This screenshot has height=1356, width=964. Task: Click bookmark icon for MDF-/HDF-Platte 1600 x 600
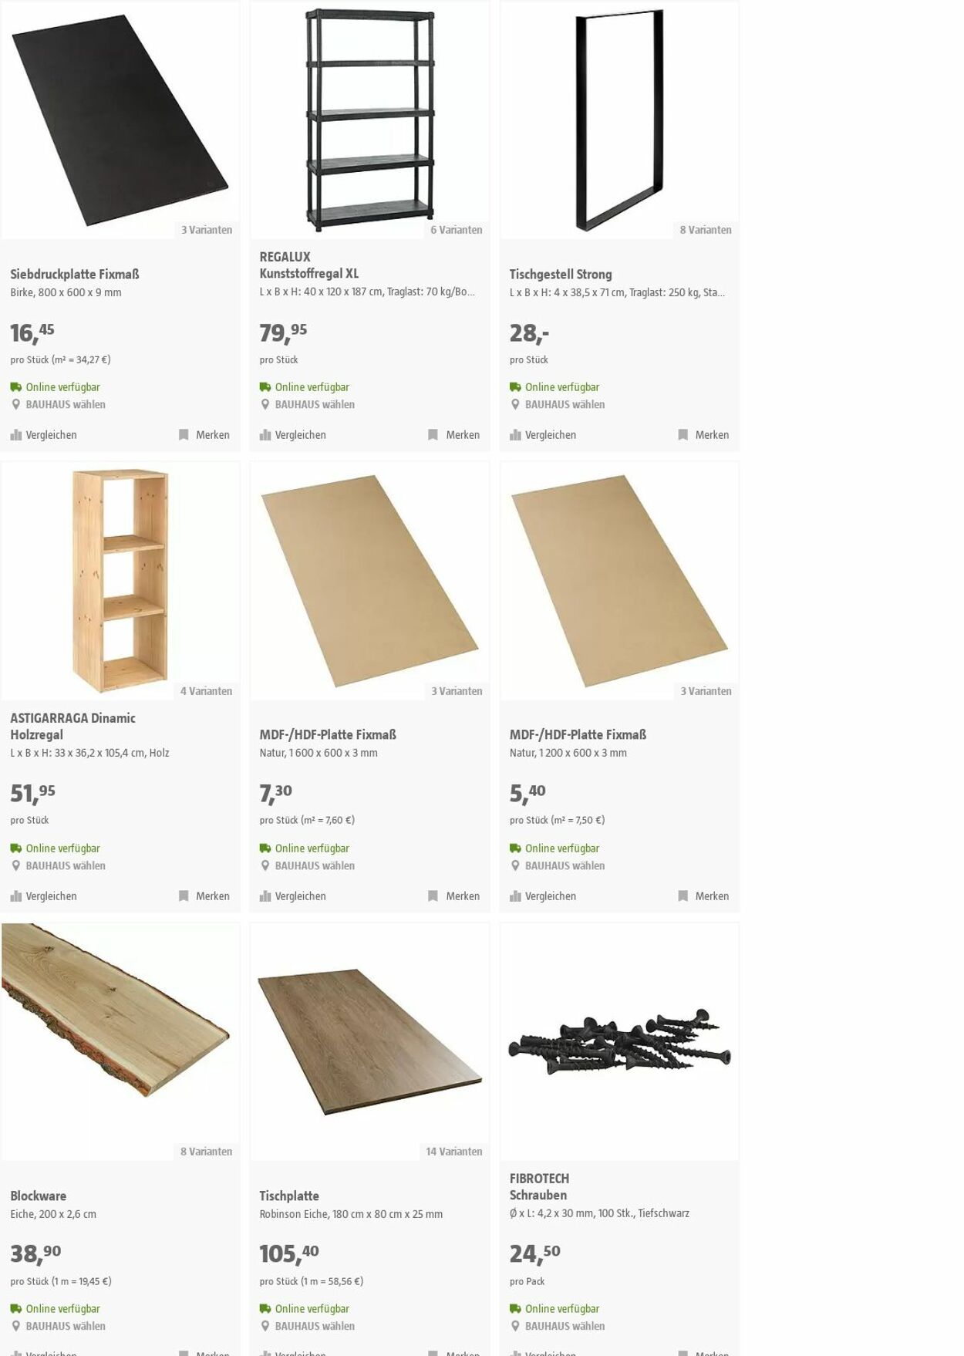click(x=433, y=896)
